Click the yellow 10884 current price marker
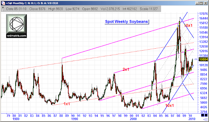This screenshot has height=122, width=209. tap(203, 59)
